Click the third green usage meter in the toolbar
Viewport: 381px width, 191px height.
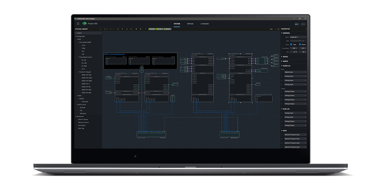point(168,29)
